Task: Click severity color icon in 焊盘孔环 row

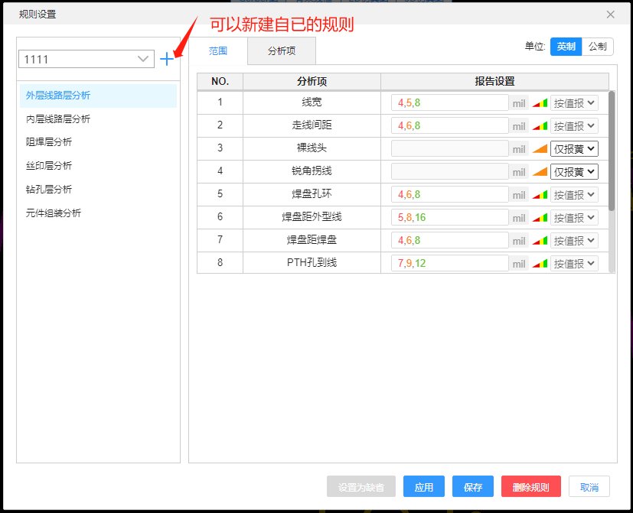Action: (540, 195)
